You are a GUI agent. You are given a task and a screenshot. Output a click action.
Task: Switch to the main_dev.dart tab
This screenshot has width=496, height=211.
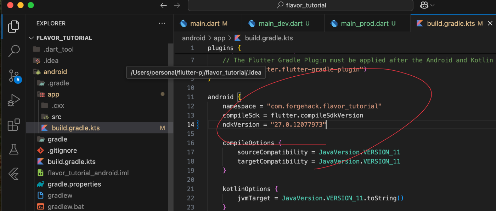tap(283, 24)
